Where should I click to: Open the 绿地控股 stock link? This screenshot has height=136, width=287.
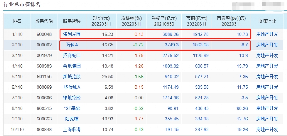point(72,98)
